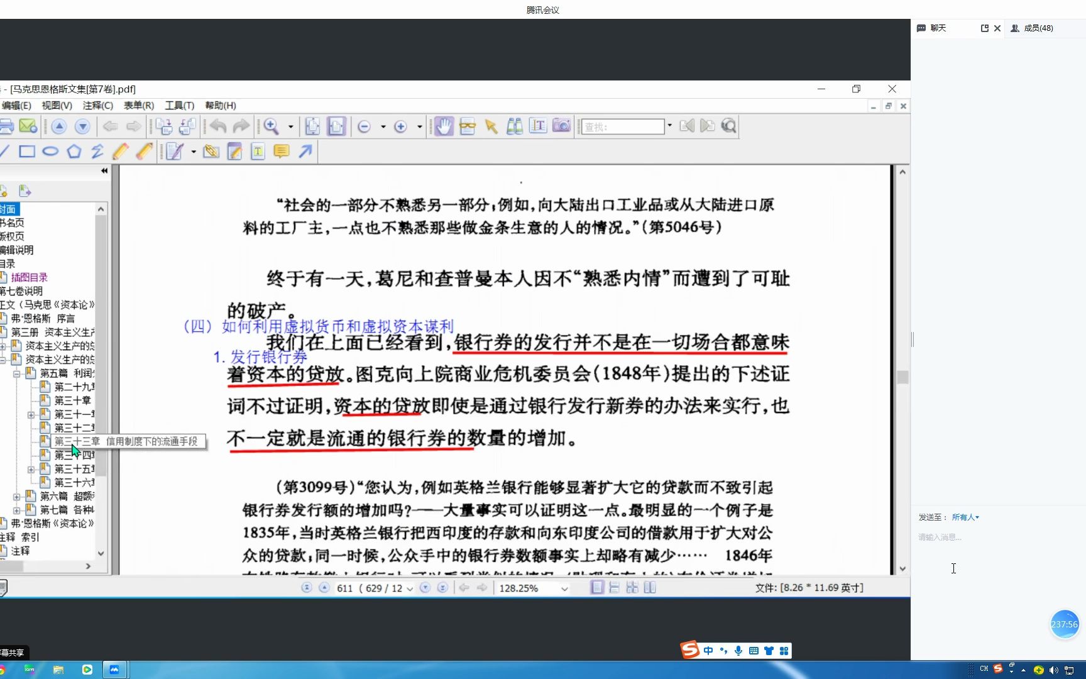
Task: Select the rectangle drawing tool
Action: 27,152
